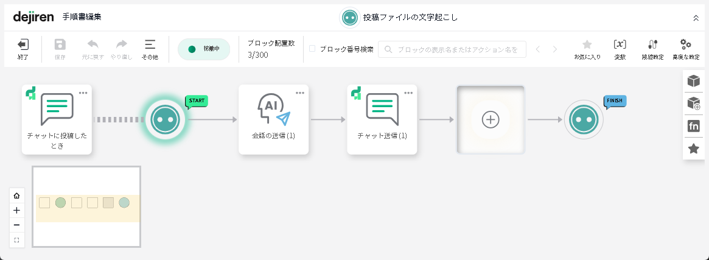
Task: Enable the ブロック番号検索 checkbox
Action: (312, 49)
